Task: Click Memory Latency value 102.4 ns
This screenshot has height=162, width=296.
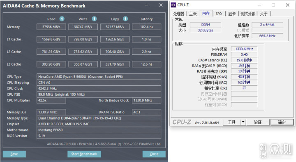Action: point(146,27)
